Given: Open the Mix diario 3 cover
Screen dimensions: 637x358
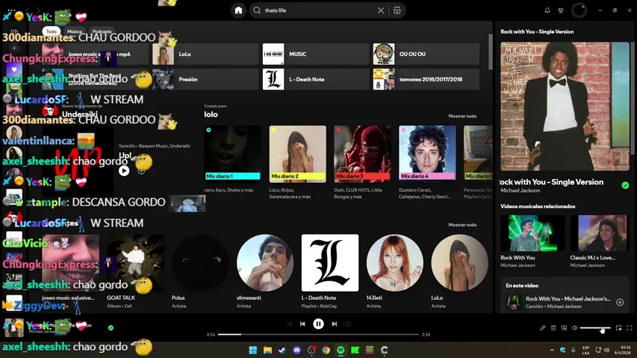Looking at the screenshot, I should 362,154.
